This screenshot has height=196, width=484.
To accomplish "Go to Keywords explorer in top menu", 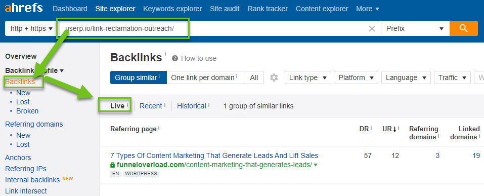I will coord(172,9).
